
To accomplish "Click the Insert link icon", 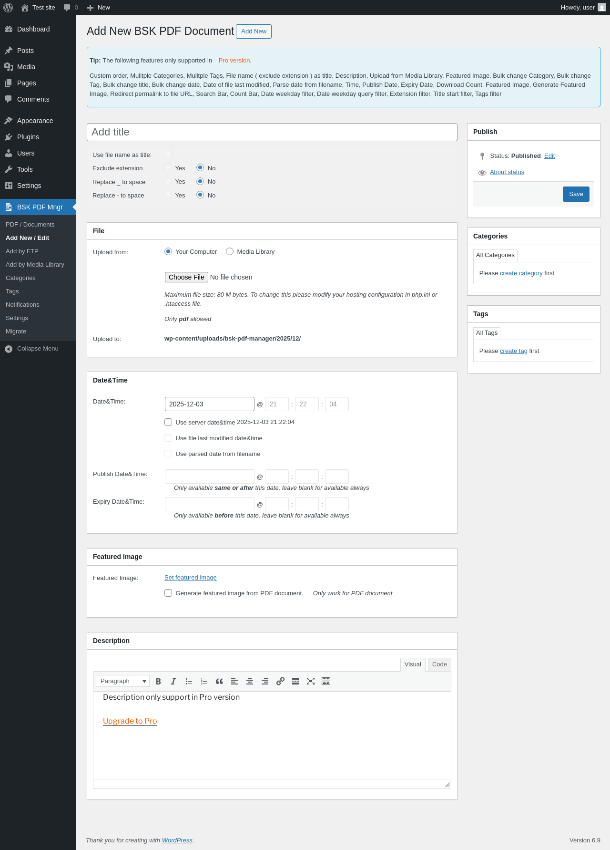I will pos(280,681).
